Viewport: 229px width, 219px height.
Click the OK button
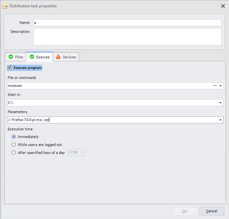click(x=185, y=211)
